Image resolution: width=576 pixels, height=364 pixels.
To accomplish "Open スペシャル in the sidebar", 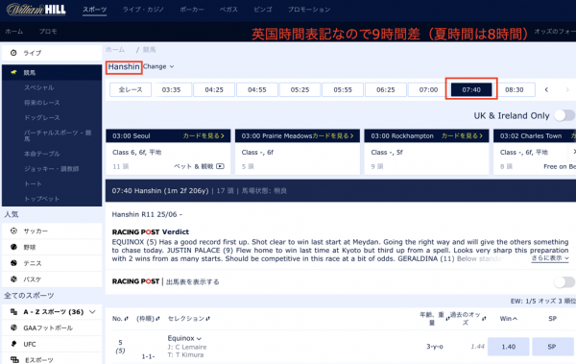I will click(x=39, y=87).
